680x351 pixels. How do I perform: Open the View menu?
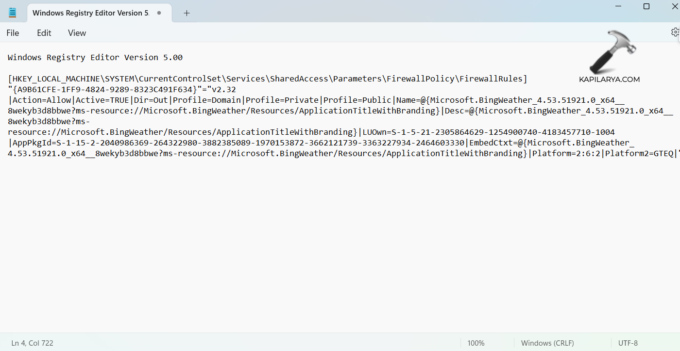(77, 33)
